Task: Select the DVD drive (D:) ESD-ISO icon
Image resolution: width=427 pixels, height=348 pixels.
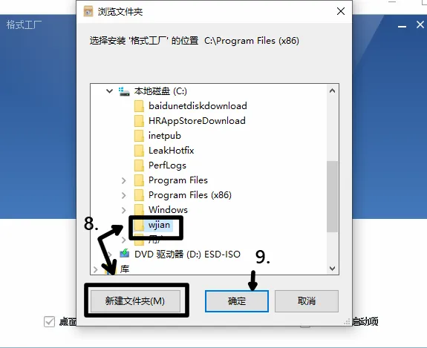Action: (x=125, y=254)
